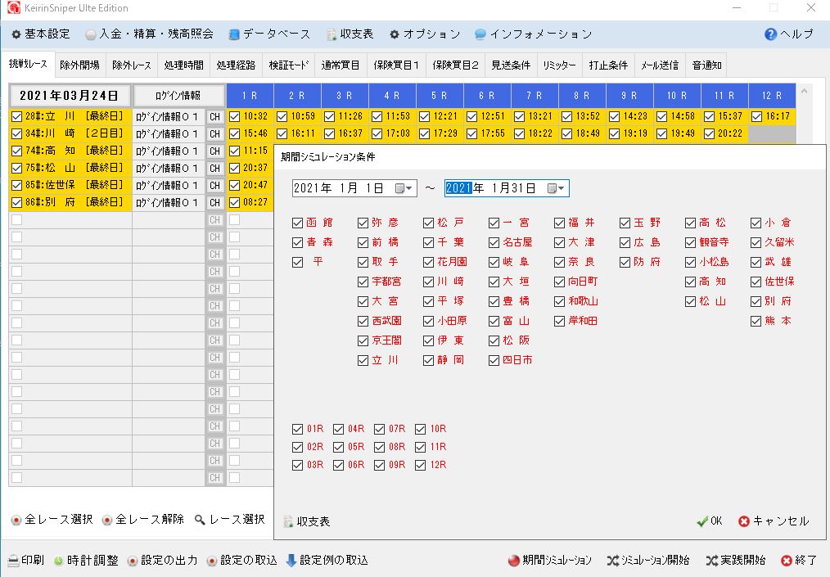830x577 pixels.
Task: Toggle the 久留米 venue checkbox
Action: pyautogui.click(x=756, y=243)
